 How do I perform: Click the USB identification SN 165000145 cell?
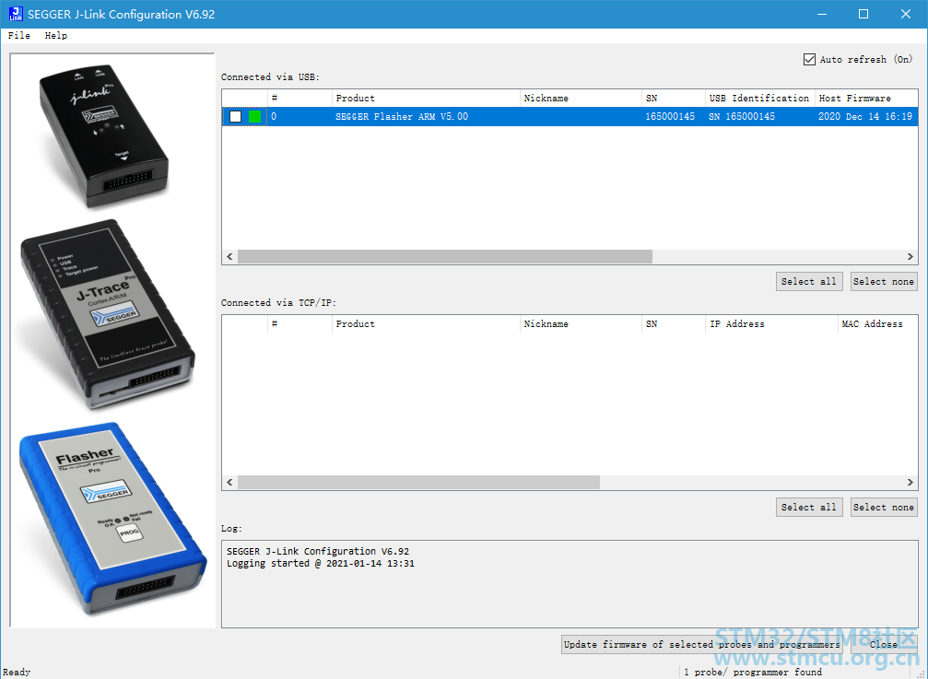pos(742,116)
